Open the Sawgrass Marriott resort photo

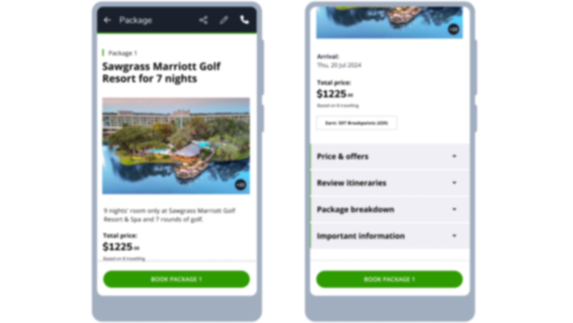coord(176,146)
